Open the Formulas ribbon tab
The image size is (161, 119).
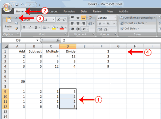(x=69, y=11)
